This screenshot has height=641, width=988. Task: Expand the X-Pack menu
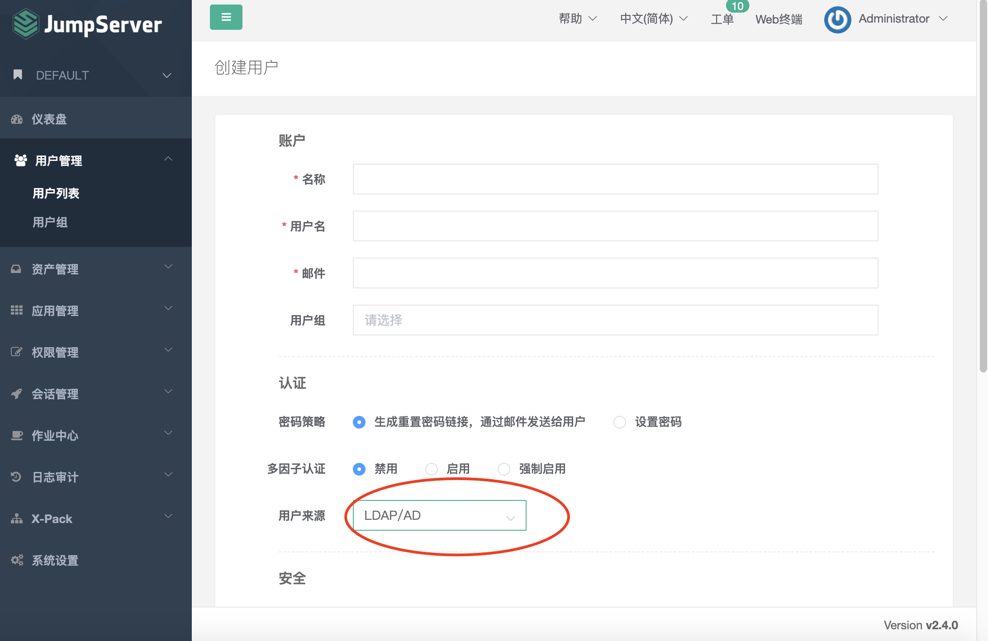(96, 518)
